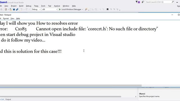The width and height of the screenshot is (180, 101).
Task: Click the Quick Launch magnifier icon
Action: [x=173, y=2]
